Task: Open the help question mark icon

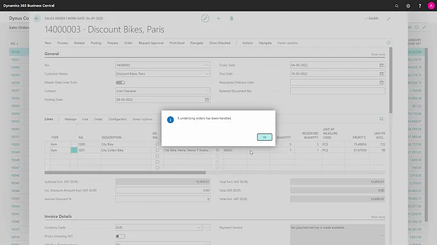Action: click(x=420, y=6)
